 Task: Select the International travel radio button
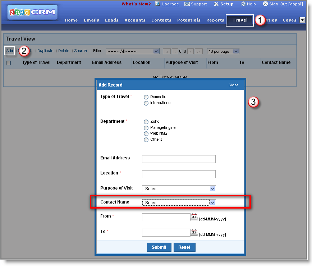(x=146, y=103)
